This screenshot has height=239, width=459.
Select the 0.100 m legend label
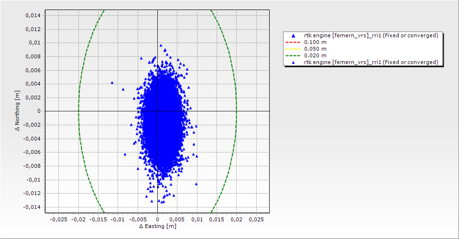pos(316,42)
